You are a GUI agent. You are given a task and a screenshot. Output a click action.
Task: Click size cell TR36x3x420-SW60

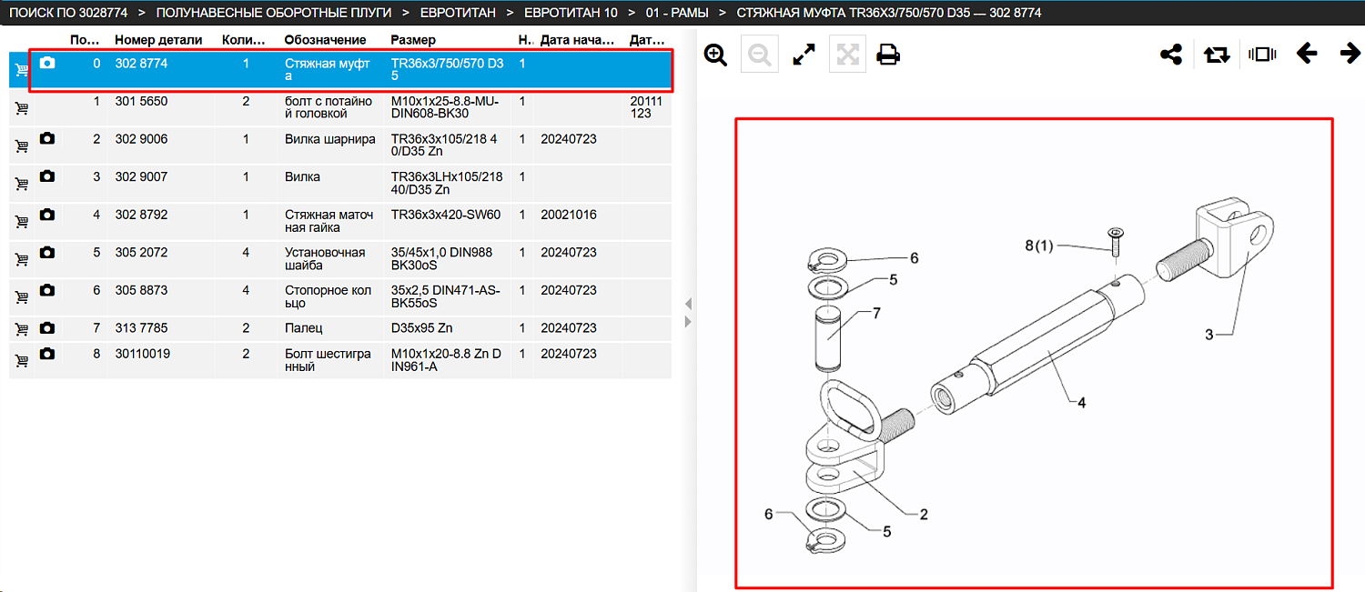coord(446,215)
